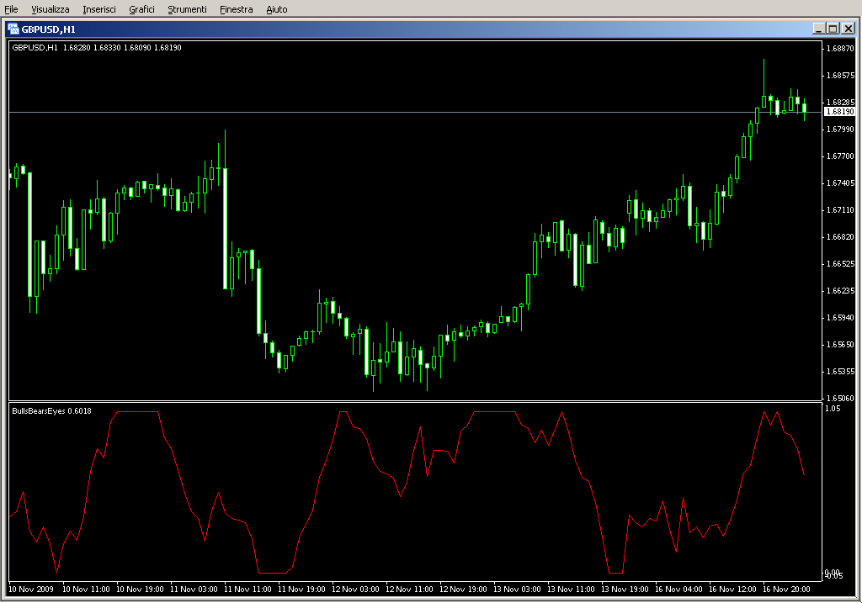Viewport: 862px width, 603px height.
Task: Open the Visualizza menu
Action: 51,9
